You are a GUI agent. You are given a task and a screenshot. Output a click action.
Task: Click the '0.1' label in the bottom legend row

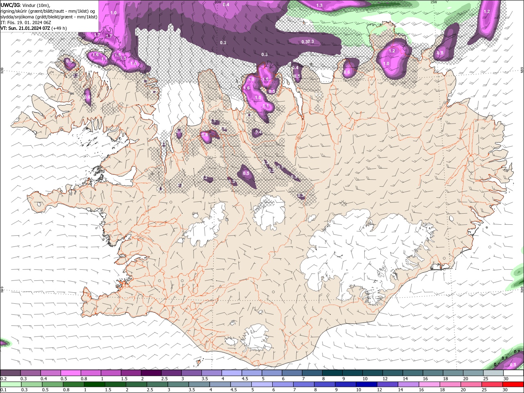coord(3,390)
